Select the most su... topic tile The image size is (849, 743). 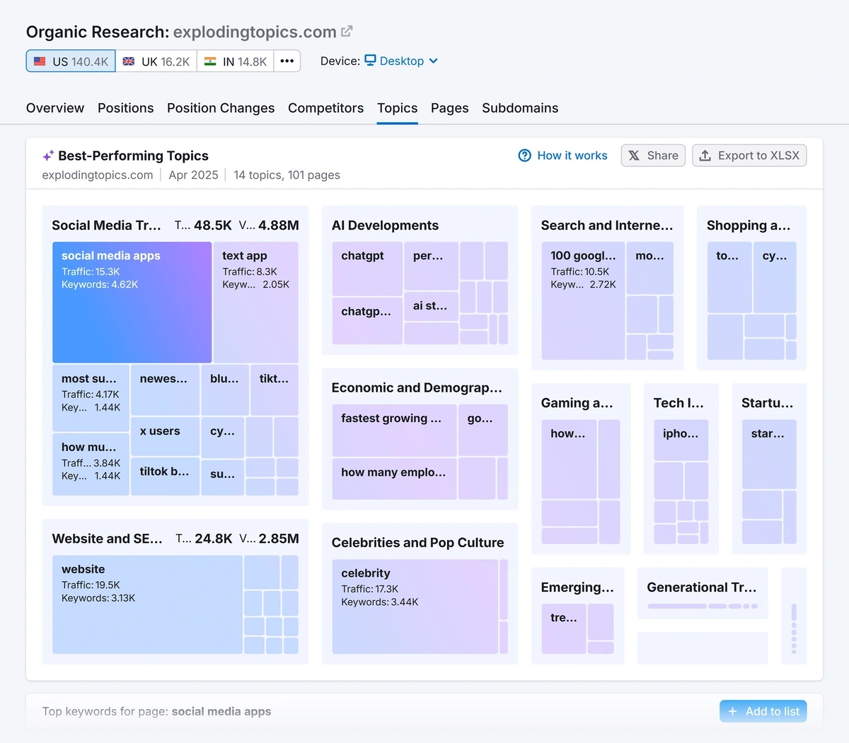[91, 398]
